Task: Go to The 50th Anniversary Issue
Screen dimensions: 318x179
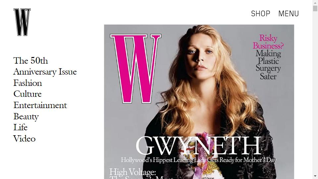Action: tap(45, 66)
